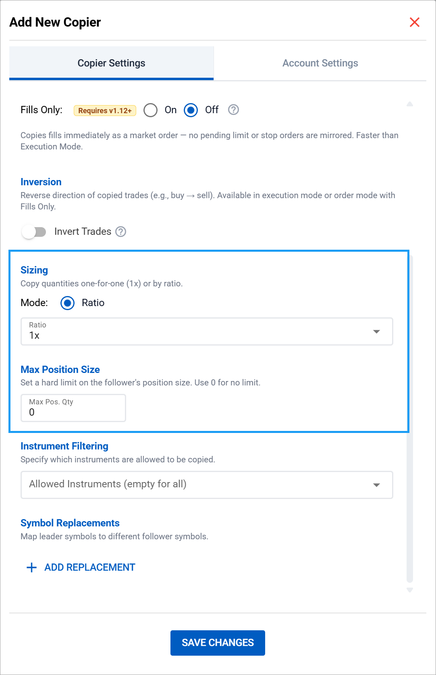Click the scroll down arrow
This screenshot has width=436, height=675.
point(410,590)
